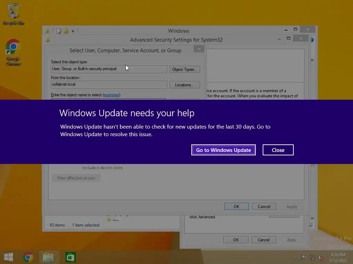Screen dimensions: 353x264
Task: Show hidden tray icons arrow
Action: [295, 257]
